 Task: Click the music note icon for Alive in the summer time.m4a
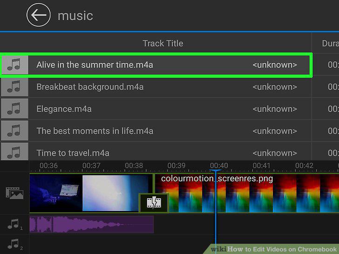14,65
